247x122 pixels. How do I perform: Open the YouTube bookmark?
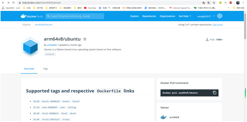coord(90,8)
